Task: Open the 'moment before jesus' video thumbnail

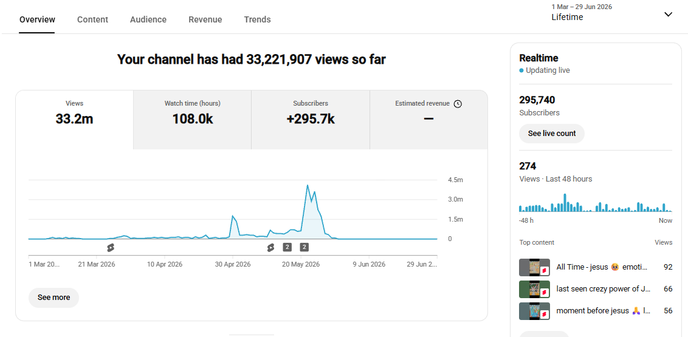Action: pos(534,311)
